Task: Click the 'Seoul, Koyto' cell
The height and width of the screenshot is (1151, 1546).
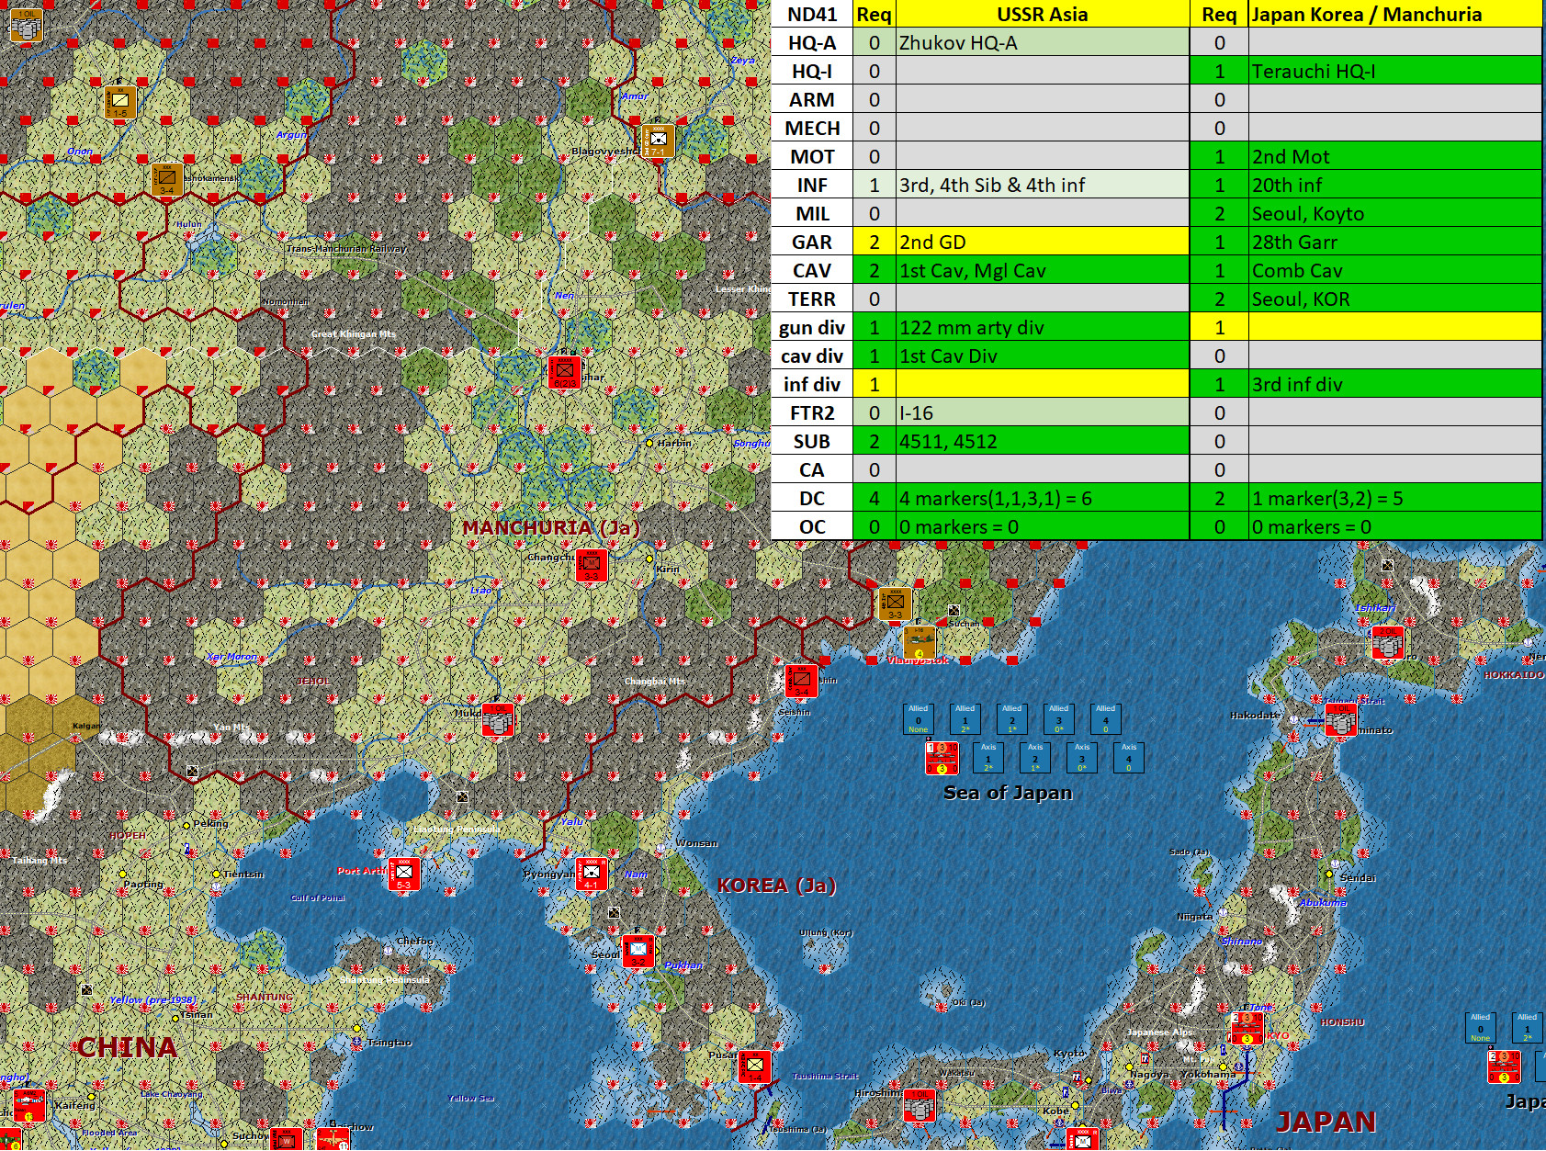Action: click(1394, 213)
